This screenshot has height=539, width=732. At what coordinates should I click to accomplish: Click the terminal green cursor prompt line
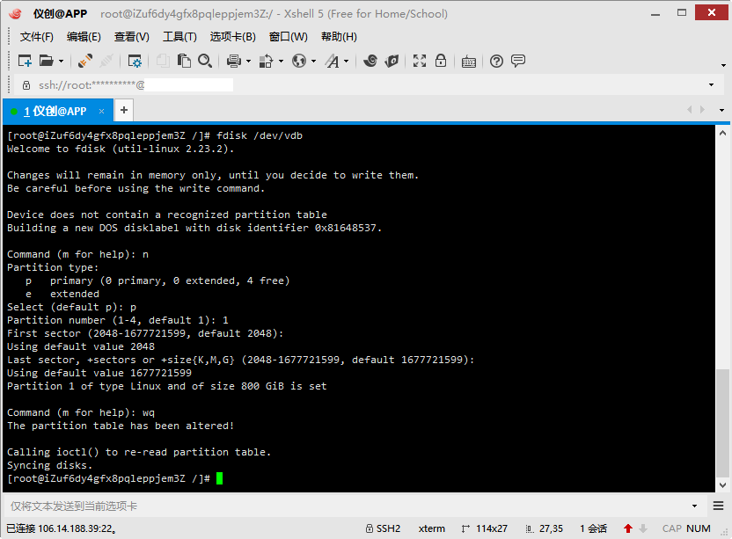tap(115, 478)
